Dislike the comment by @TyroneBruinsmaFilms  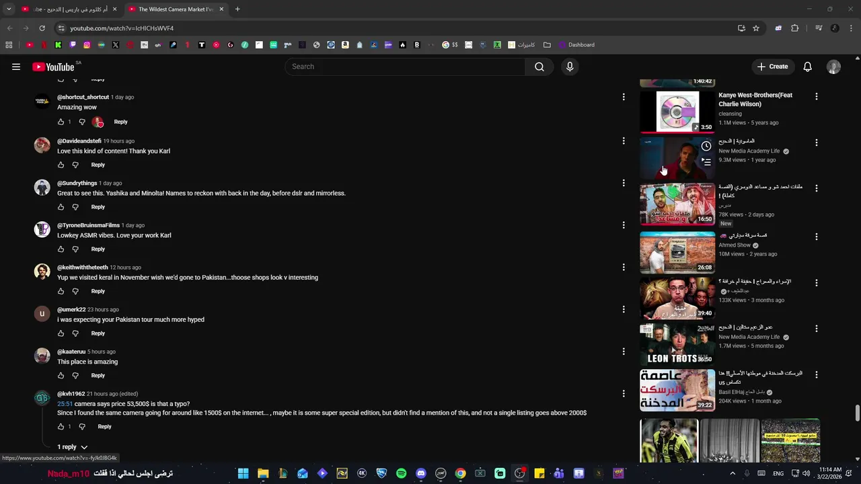(x=75, y=249)
